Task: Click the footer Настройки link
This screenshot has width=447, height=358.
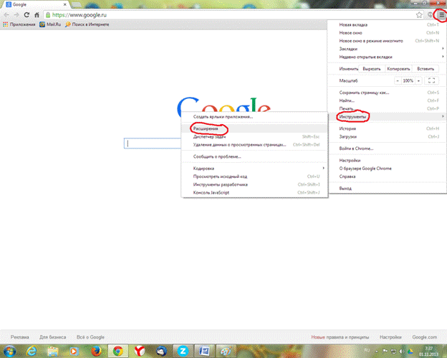Action: tap(390, 337)
